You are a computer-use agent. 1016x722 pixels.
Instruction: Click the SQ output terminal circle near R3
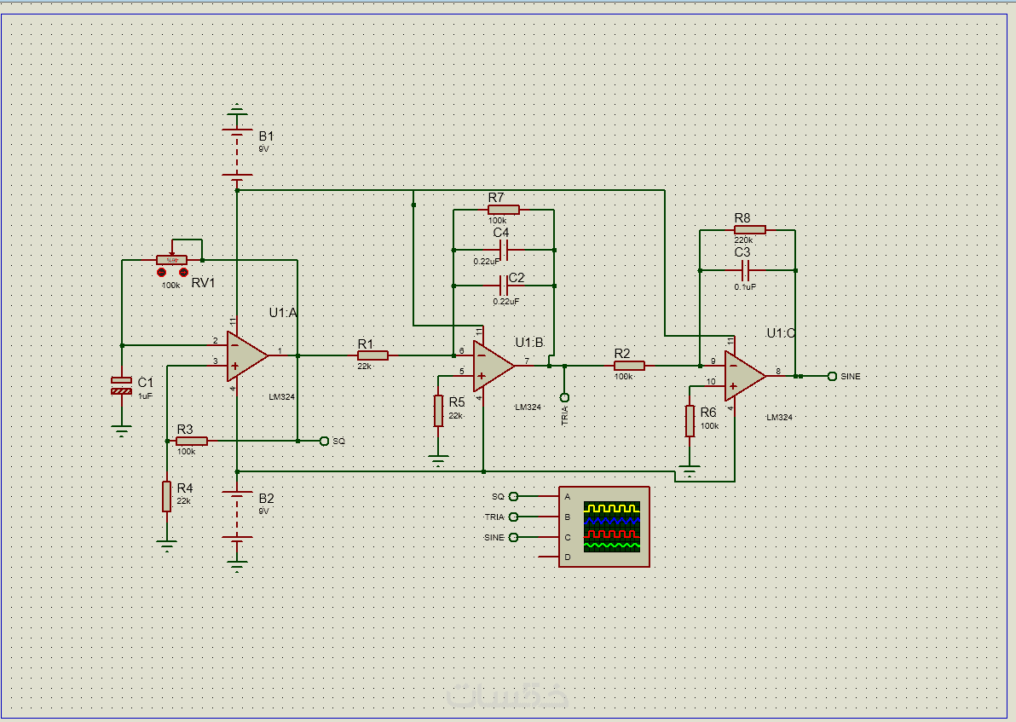[325, 441]
